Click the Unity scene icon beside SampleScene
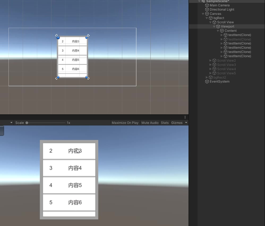 [203, 1]
